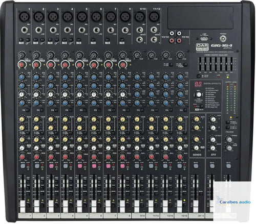Toggle the channel 2 PFL button

click(x=42, y=205)
